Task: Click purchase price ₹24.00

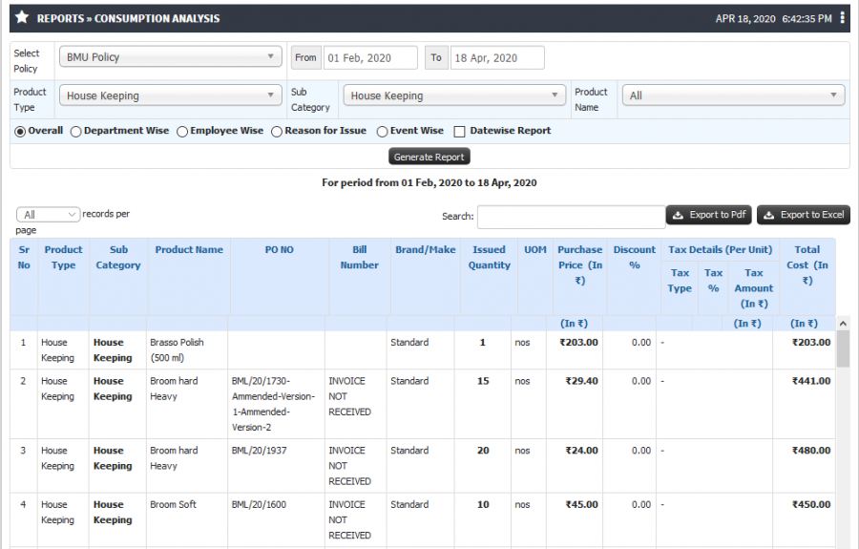Action: pyautogui.click(x=582, y=451)
